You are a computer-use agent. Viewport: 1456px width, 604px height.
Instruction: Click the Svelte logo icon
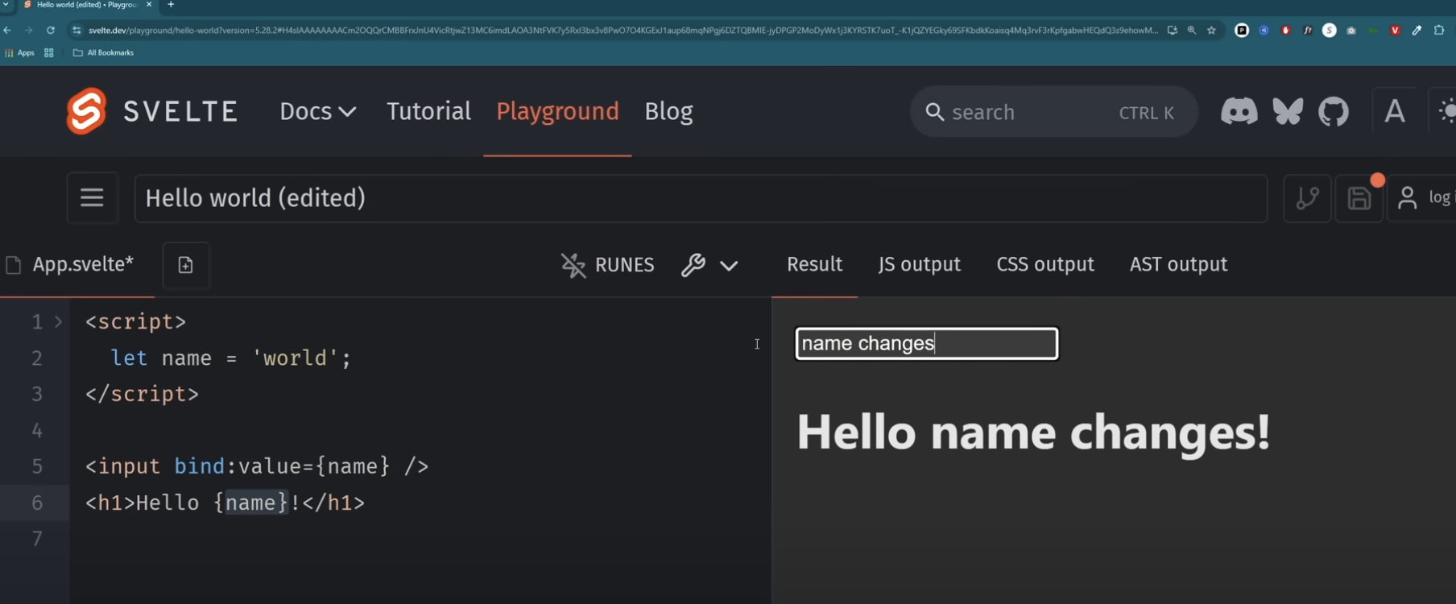[86, 111]
